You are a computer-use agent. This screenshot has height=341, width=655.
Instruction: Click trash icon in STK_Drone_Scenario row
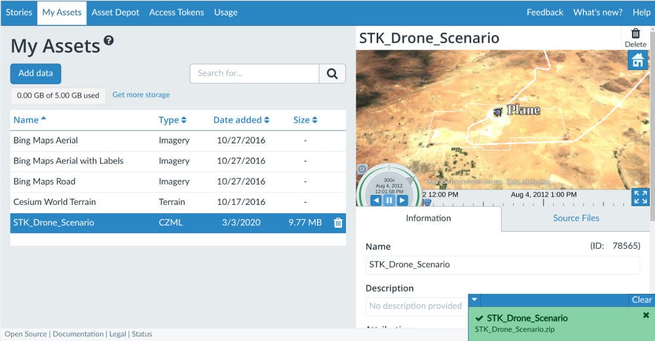[x=338, y=223]
